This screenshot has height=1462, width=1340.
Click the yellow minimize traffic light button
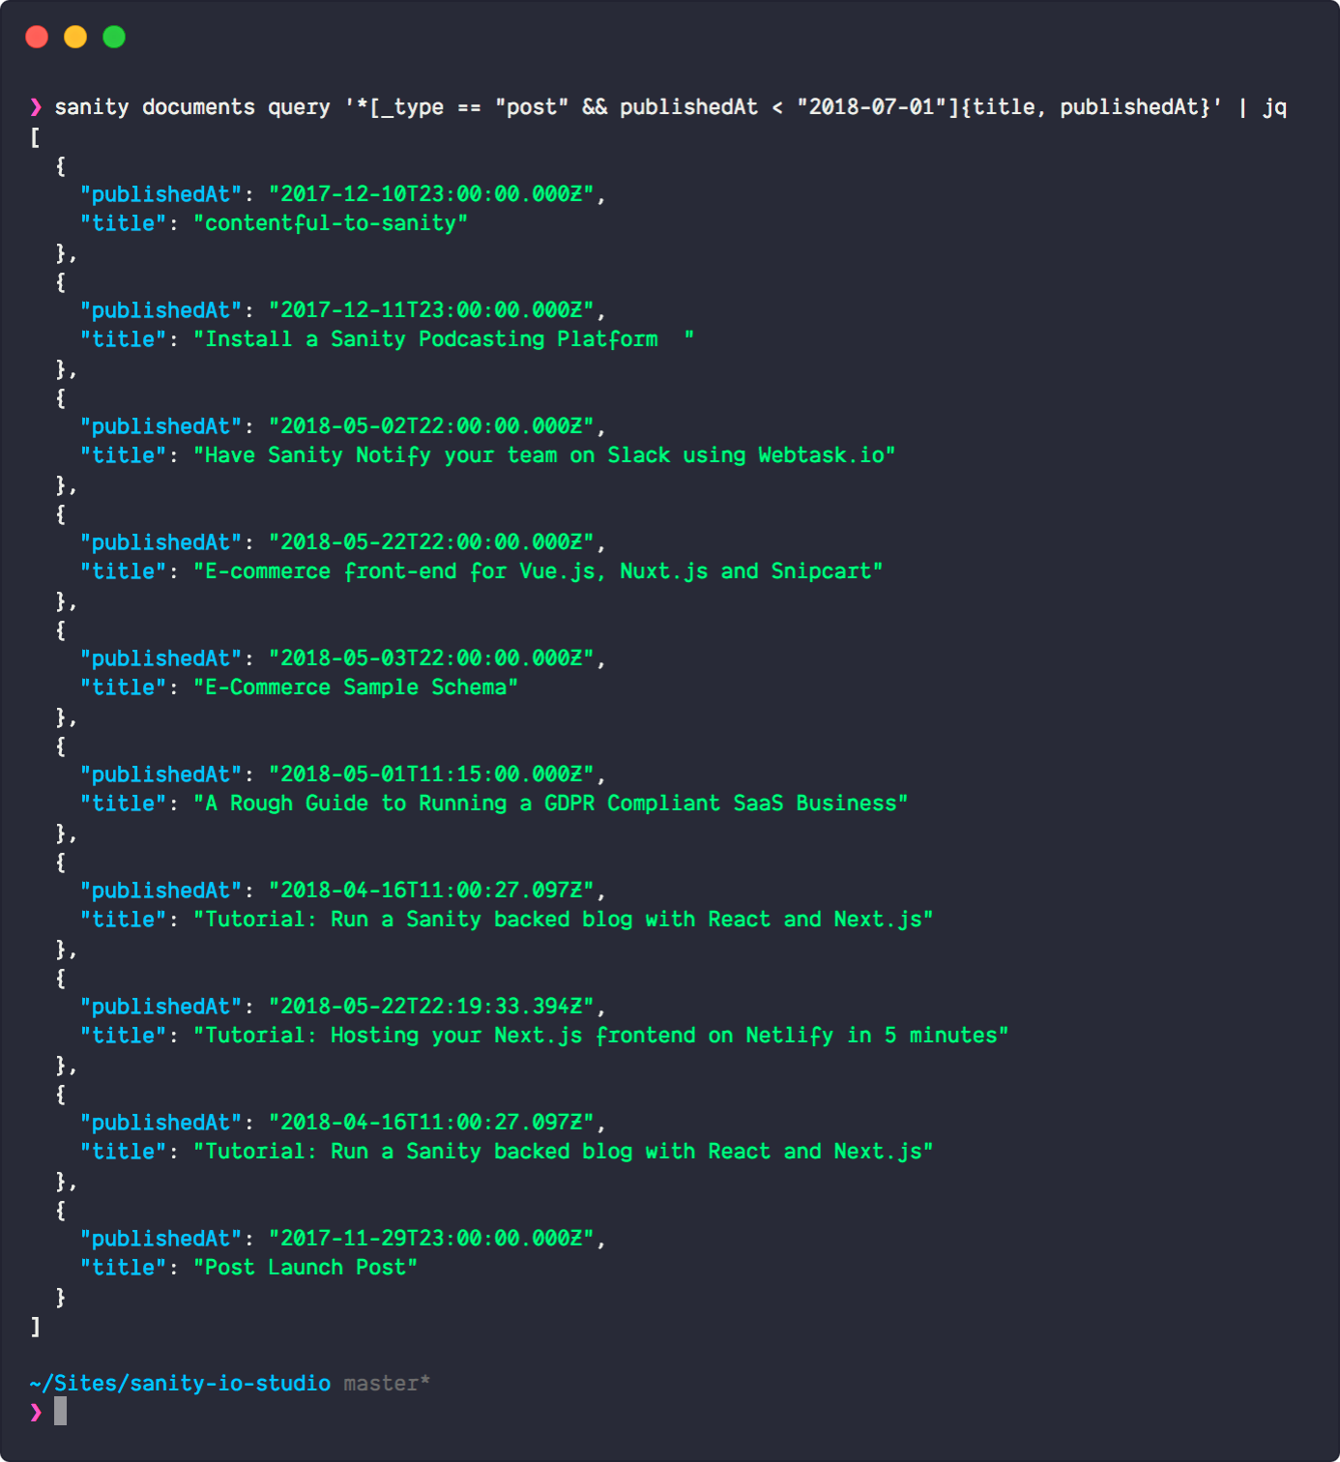click(75, 35)
